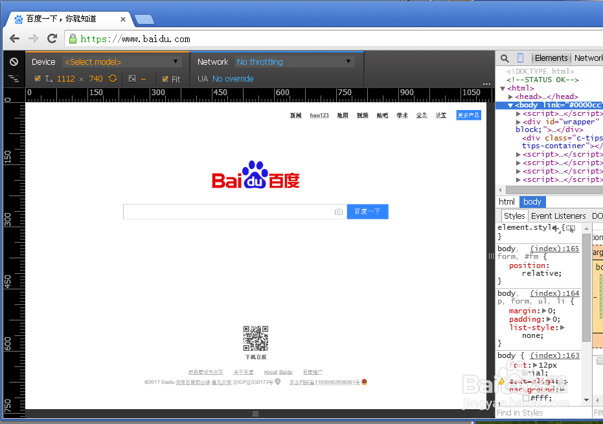This screenshot has height=424, width=603.
Task: Click the camera image search icon
Action: coord(338,212)
